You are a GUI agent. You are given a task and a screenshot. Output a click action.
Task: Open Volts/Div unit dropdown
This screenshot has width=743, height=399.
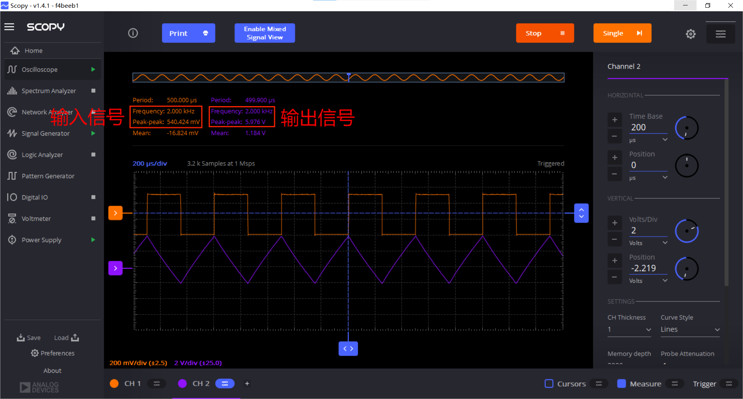(x=648, y=243)
